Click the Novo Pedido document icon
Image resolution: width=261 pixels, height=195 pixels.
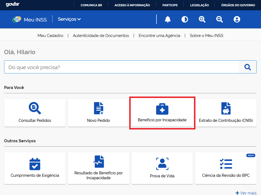coord(99,108)
